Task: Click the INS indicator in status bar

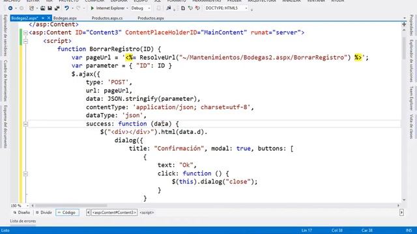Action: click(409, 230)
